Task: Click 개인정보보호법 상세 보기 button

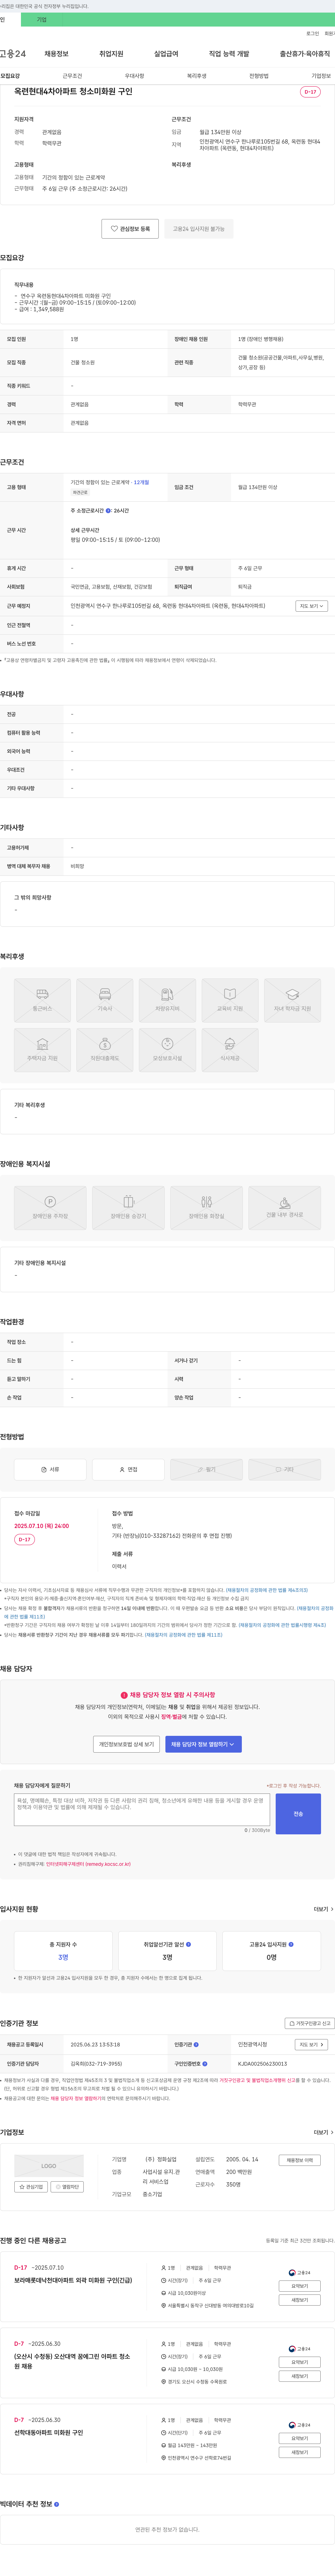Action: [126, 1744]
